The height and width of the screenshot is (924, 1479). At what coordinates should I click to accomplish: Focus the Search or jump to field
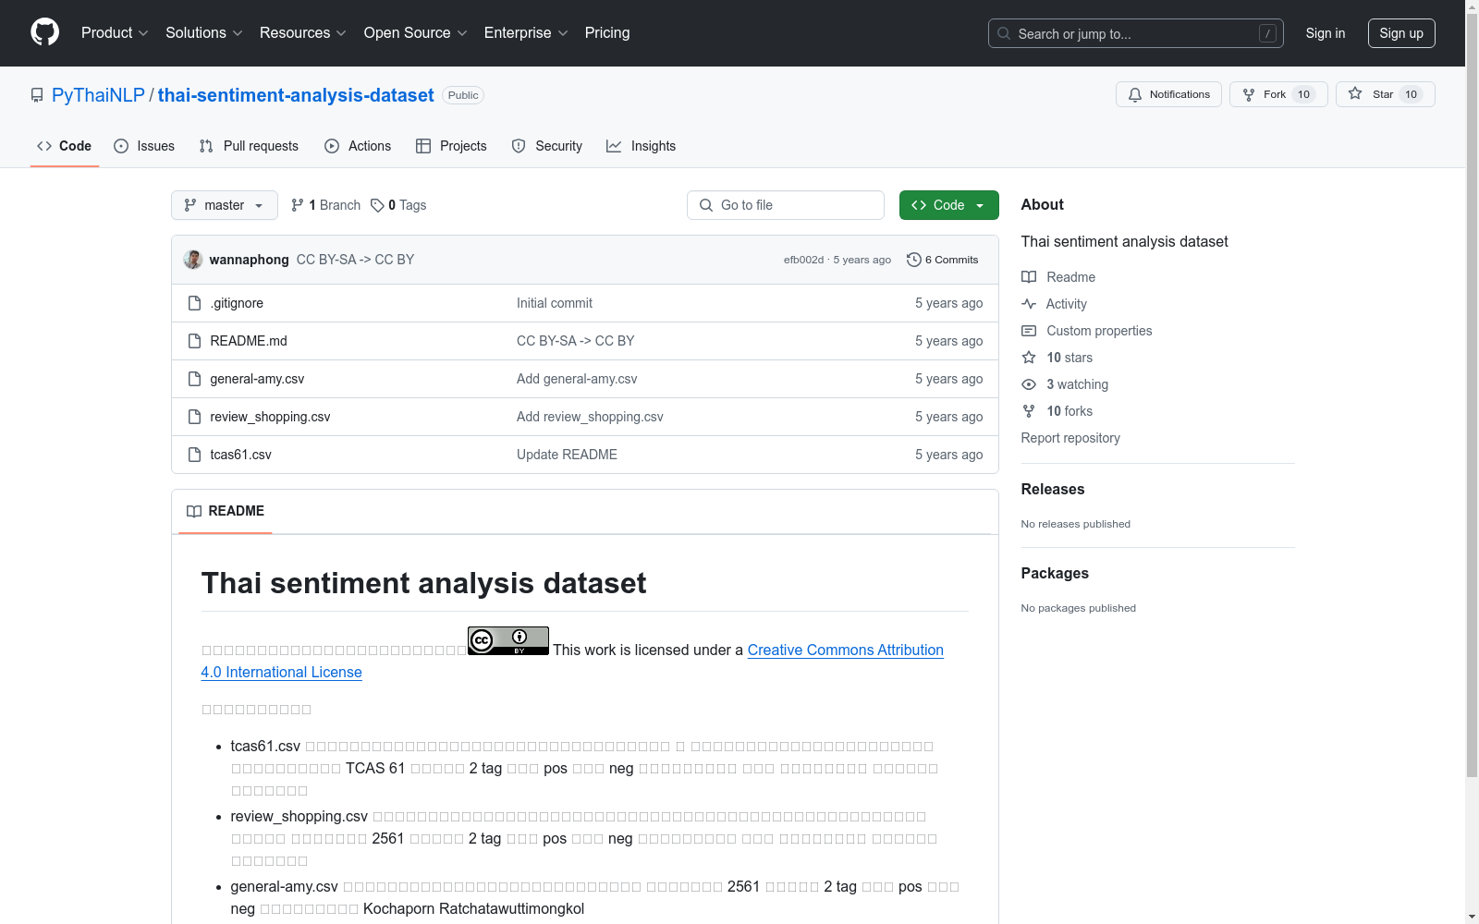tap(1136, 33)
